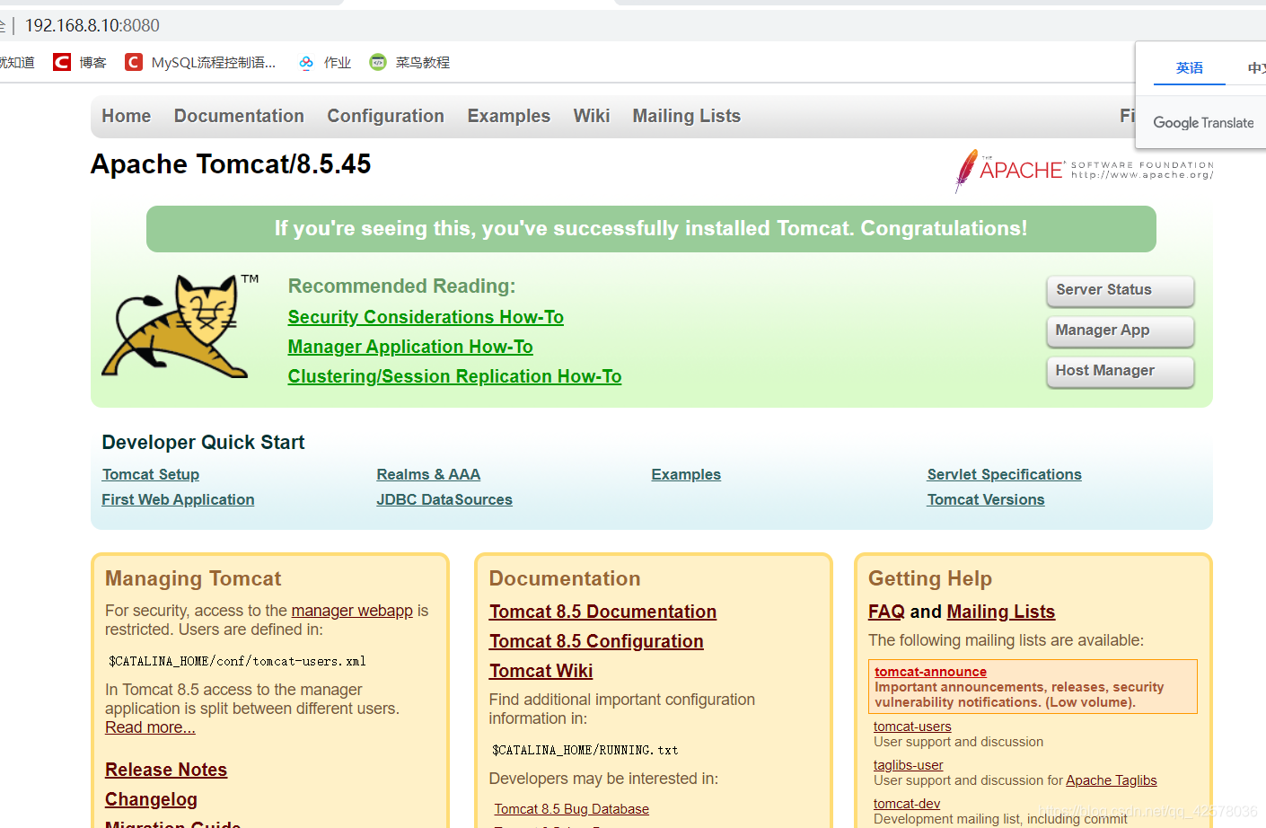Image resolution: width=1266 pixels, height=828 pixels.
Task: Open the Apache Taglibs link
Action: click(x=1111, y=780)
